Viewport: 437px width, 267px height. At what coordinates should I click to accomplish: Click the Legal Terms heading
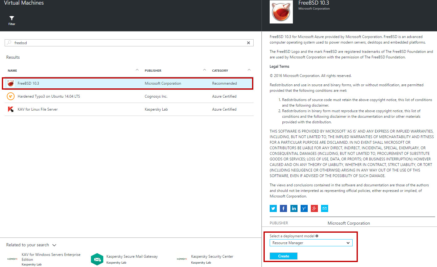pos(280,66)
